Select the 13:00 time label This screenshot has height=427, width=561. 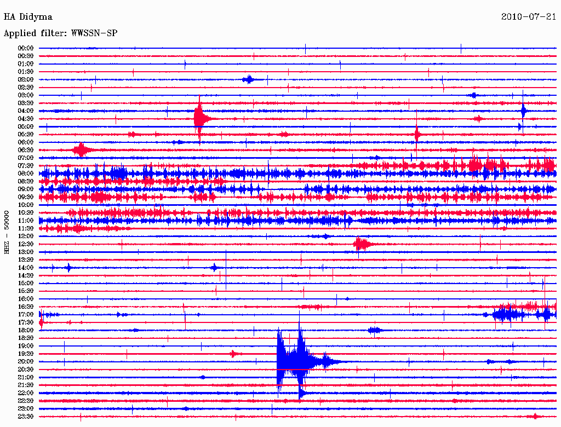tap(25, 252)
